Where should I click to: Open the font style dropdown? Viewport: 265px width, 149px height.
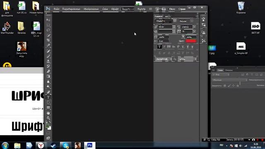click(x=186, y=21)
